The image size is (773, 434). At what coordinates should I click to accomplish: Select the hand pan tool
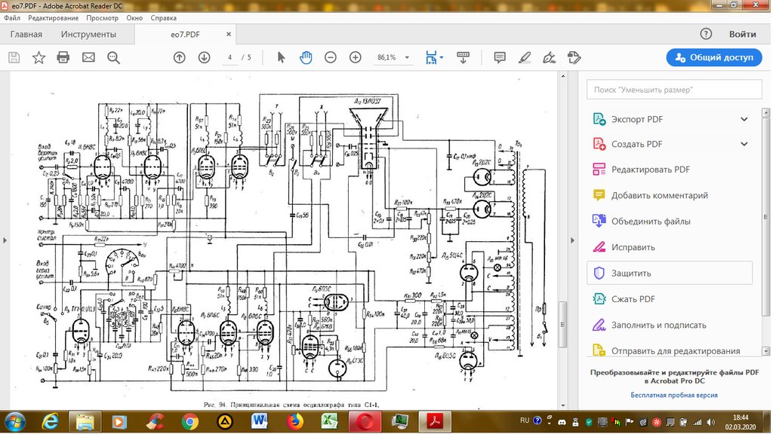[x=306, y=57]
